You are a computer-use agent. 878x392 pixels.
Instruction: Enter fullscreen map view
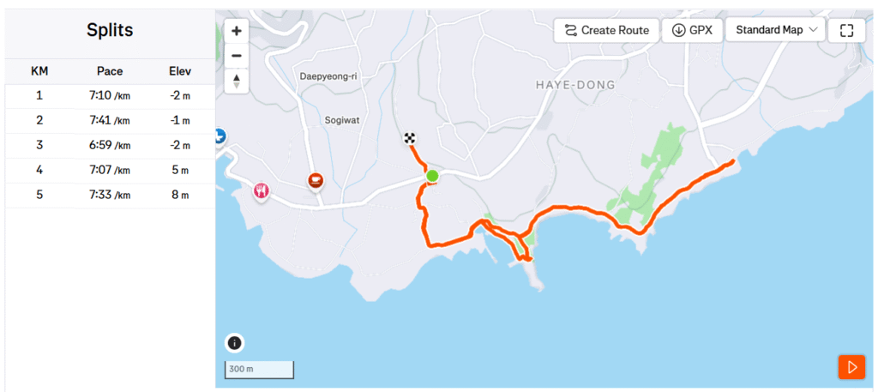[x=846, y=30]
